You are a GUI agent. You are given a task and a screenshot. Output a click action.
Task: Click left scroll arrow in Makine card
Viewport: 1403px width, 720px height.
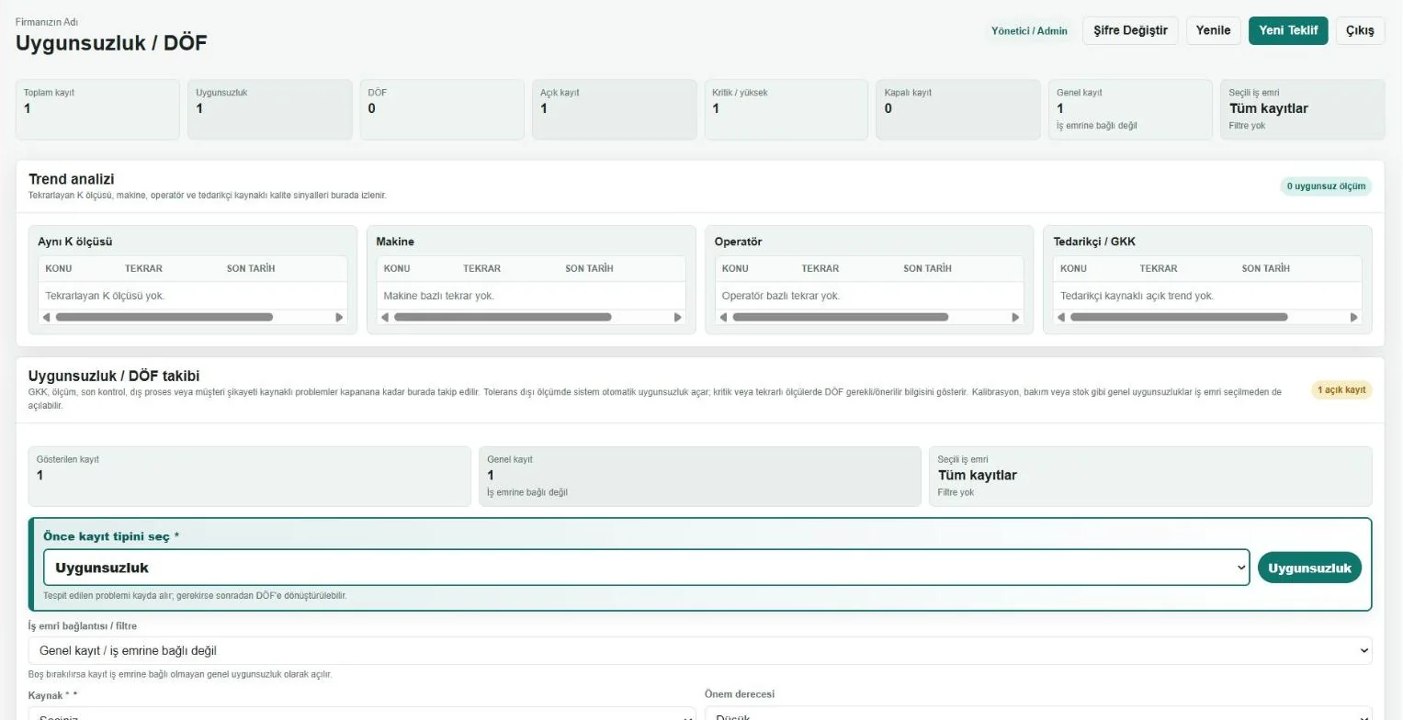tap(385, 318)
